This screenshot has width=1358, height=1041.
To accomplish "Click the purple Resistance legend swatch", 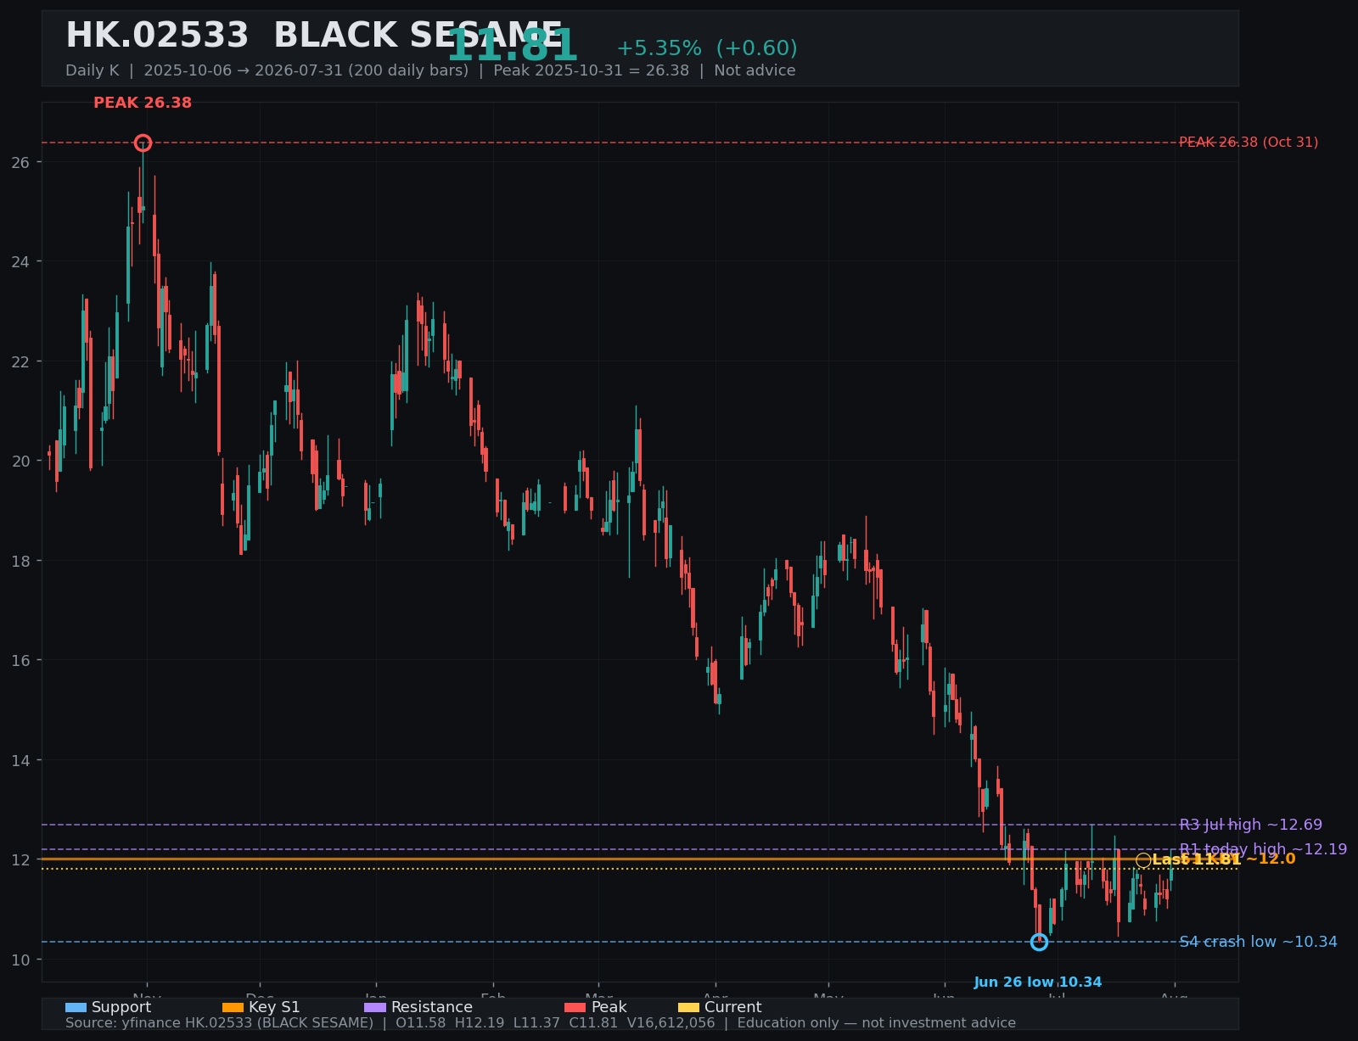I will [375, 1007].
